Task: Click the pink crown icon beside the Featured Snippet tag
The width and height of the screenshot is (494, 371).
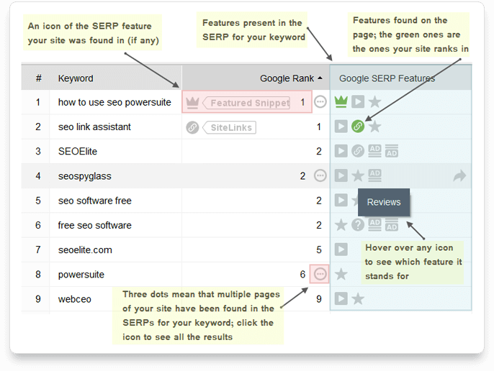Action: [192, 102]
